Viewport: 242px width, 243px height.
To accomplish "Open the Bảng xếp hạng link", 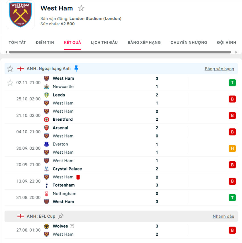I will click(x=220, y=69).
